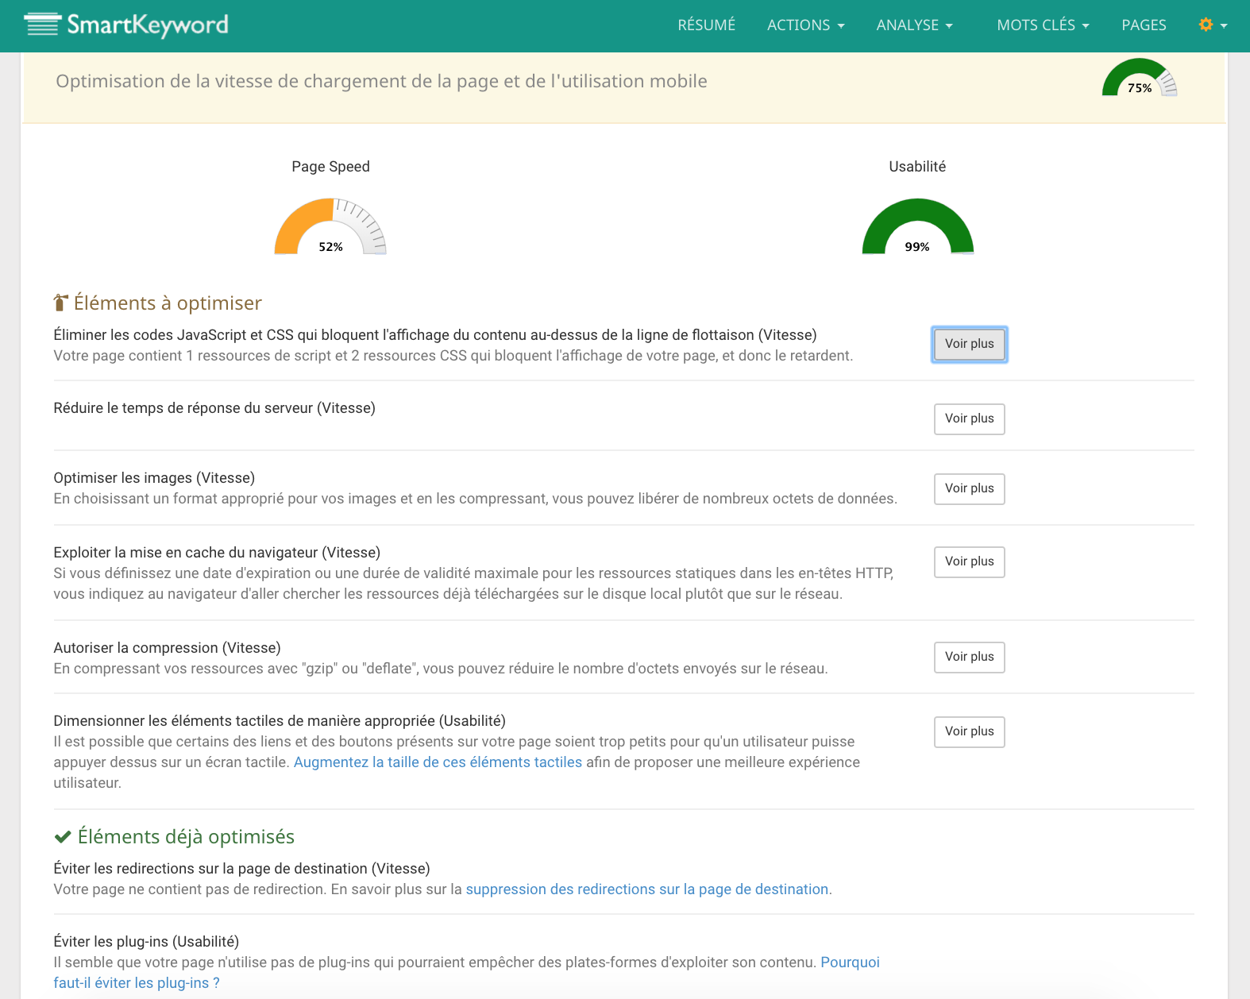
Task: Click the Usabilité label
Action: pyautogui.click(x=917, y=167)
